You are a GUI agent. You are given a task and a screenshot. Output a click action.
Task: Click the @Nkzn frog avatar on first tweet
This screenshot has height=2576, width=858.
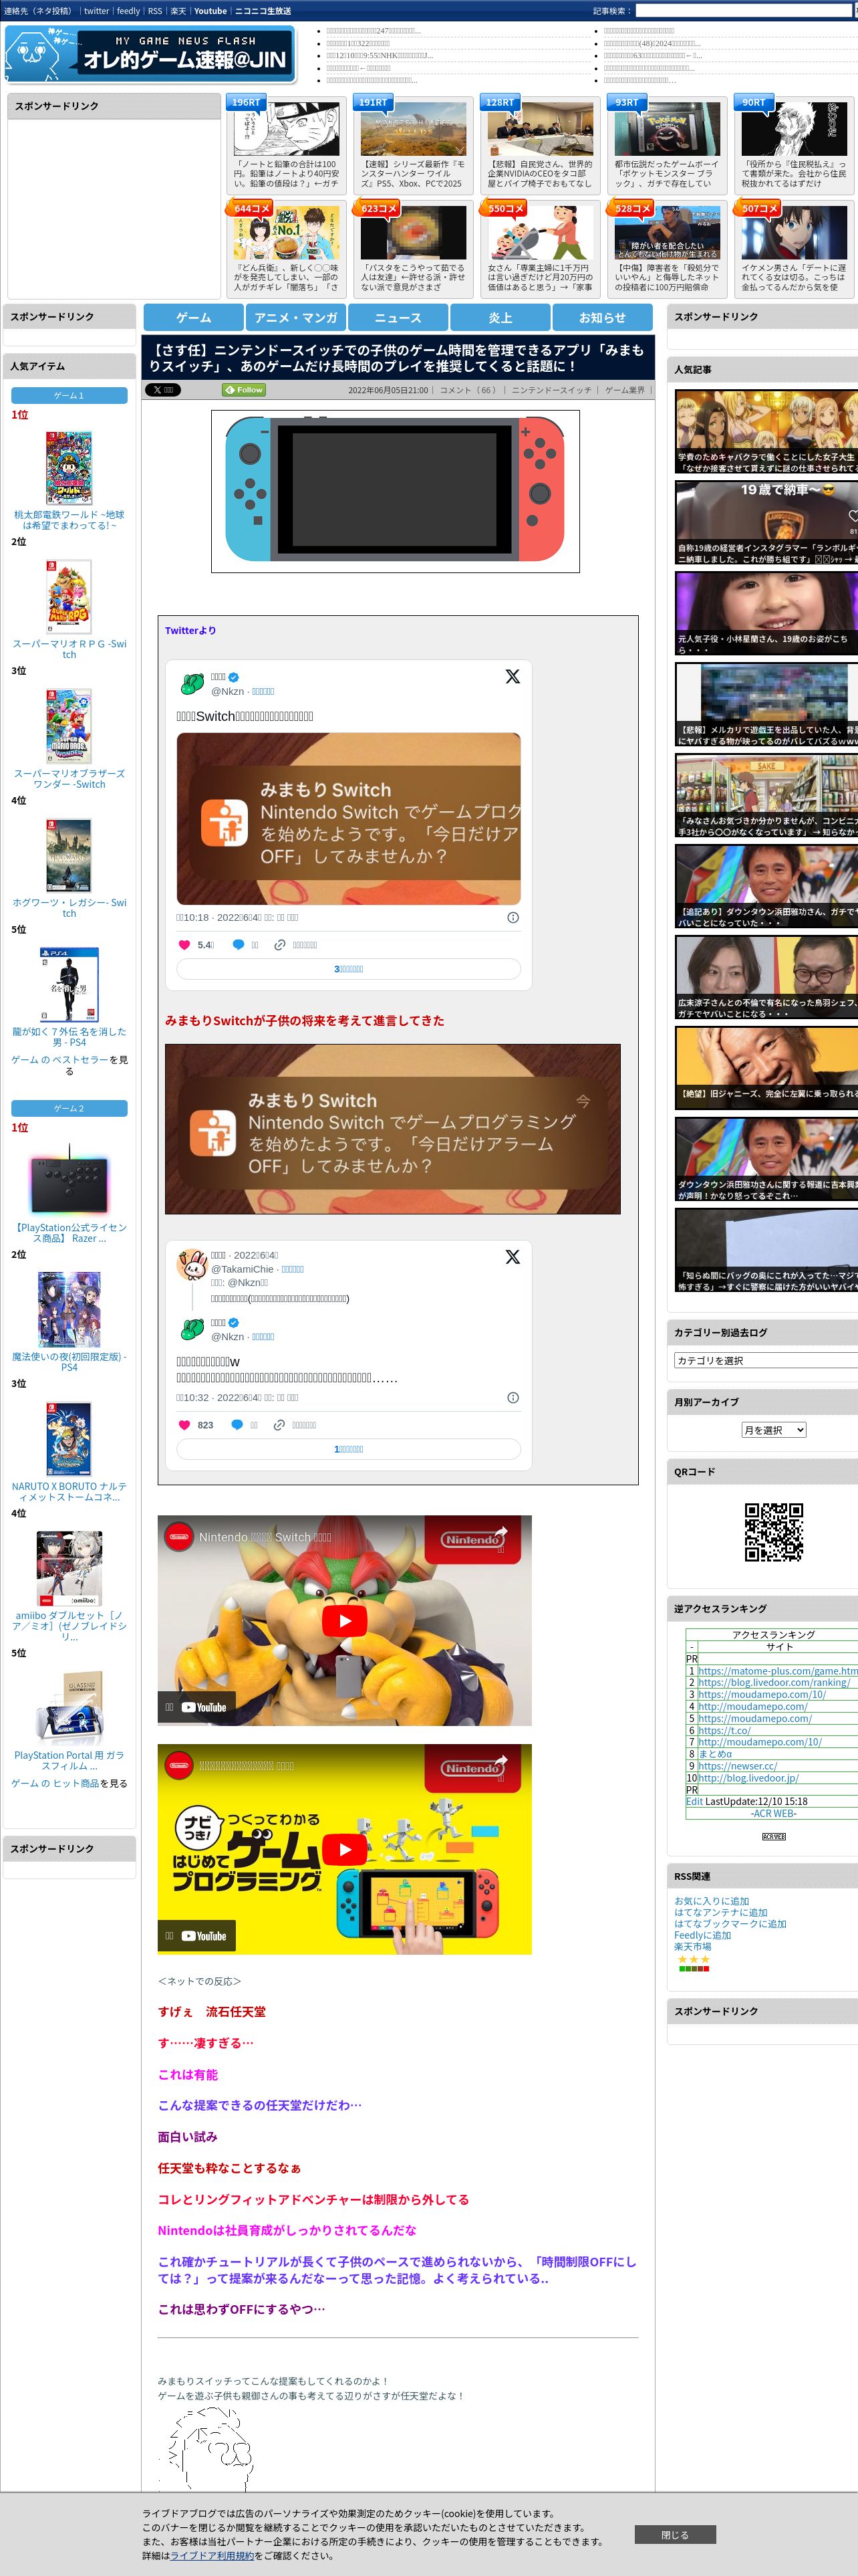pyautogui.click(x=192, y=684)
